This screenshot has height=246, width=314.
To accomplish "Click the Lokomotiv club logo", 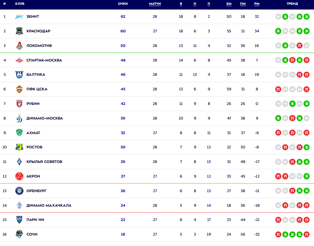I will 19,46.
